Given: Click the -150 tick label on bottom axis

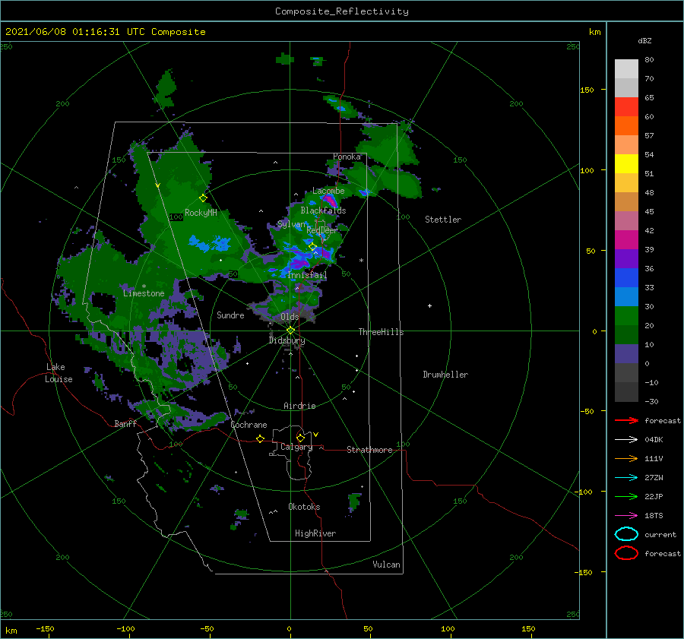Looking at the screenshot, I should (45, 628).
